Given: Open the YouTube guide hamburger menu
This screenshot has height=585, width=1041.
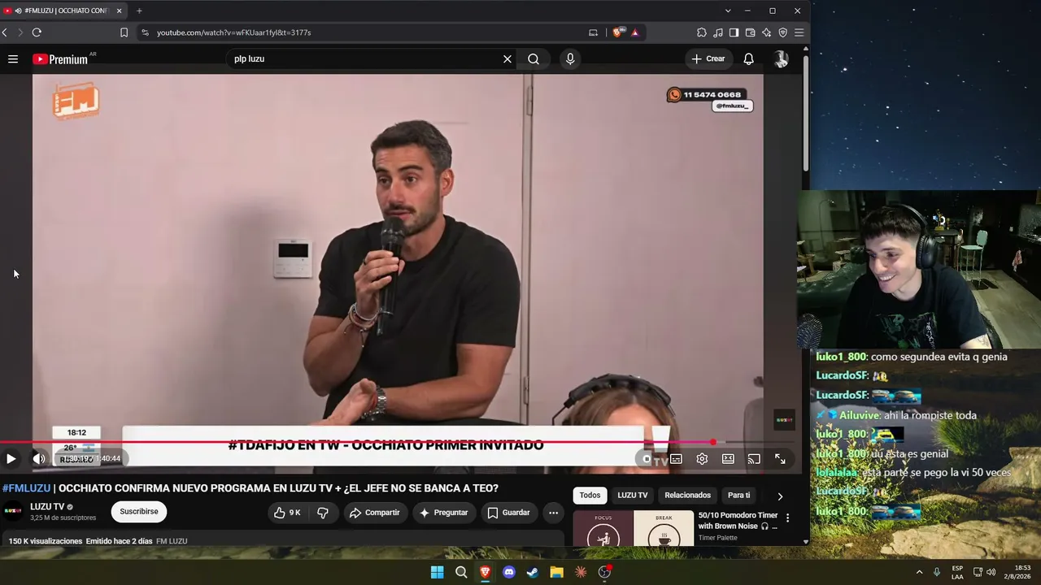Looking at the screenshot, I should 13,58.
